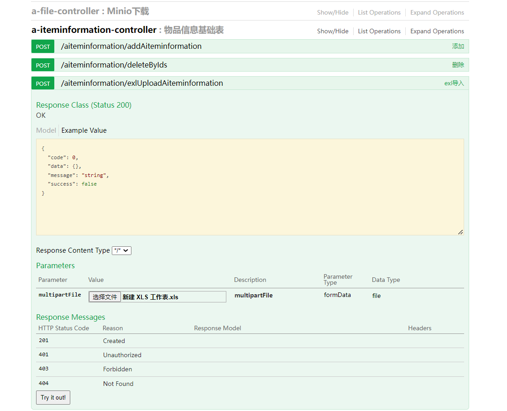
Task: Click the file data type value
Action: (376, 296)
